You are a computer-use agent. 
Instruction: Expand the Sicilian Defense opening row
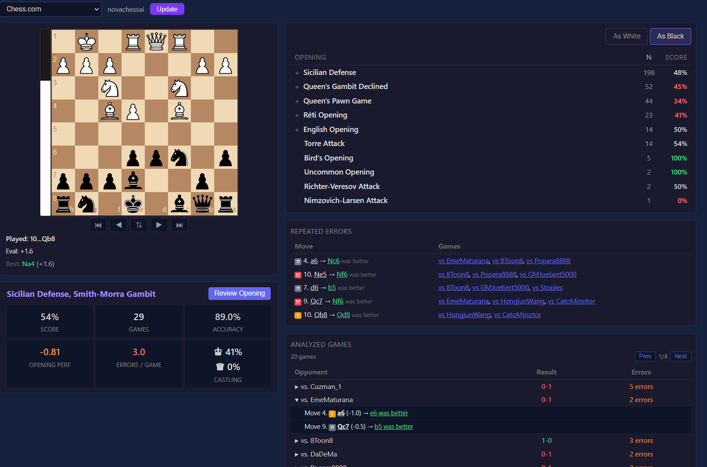coord(297,73)
